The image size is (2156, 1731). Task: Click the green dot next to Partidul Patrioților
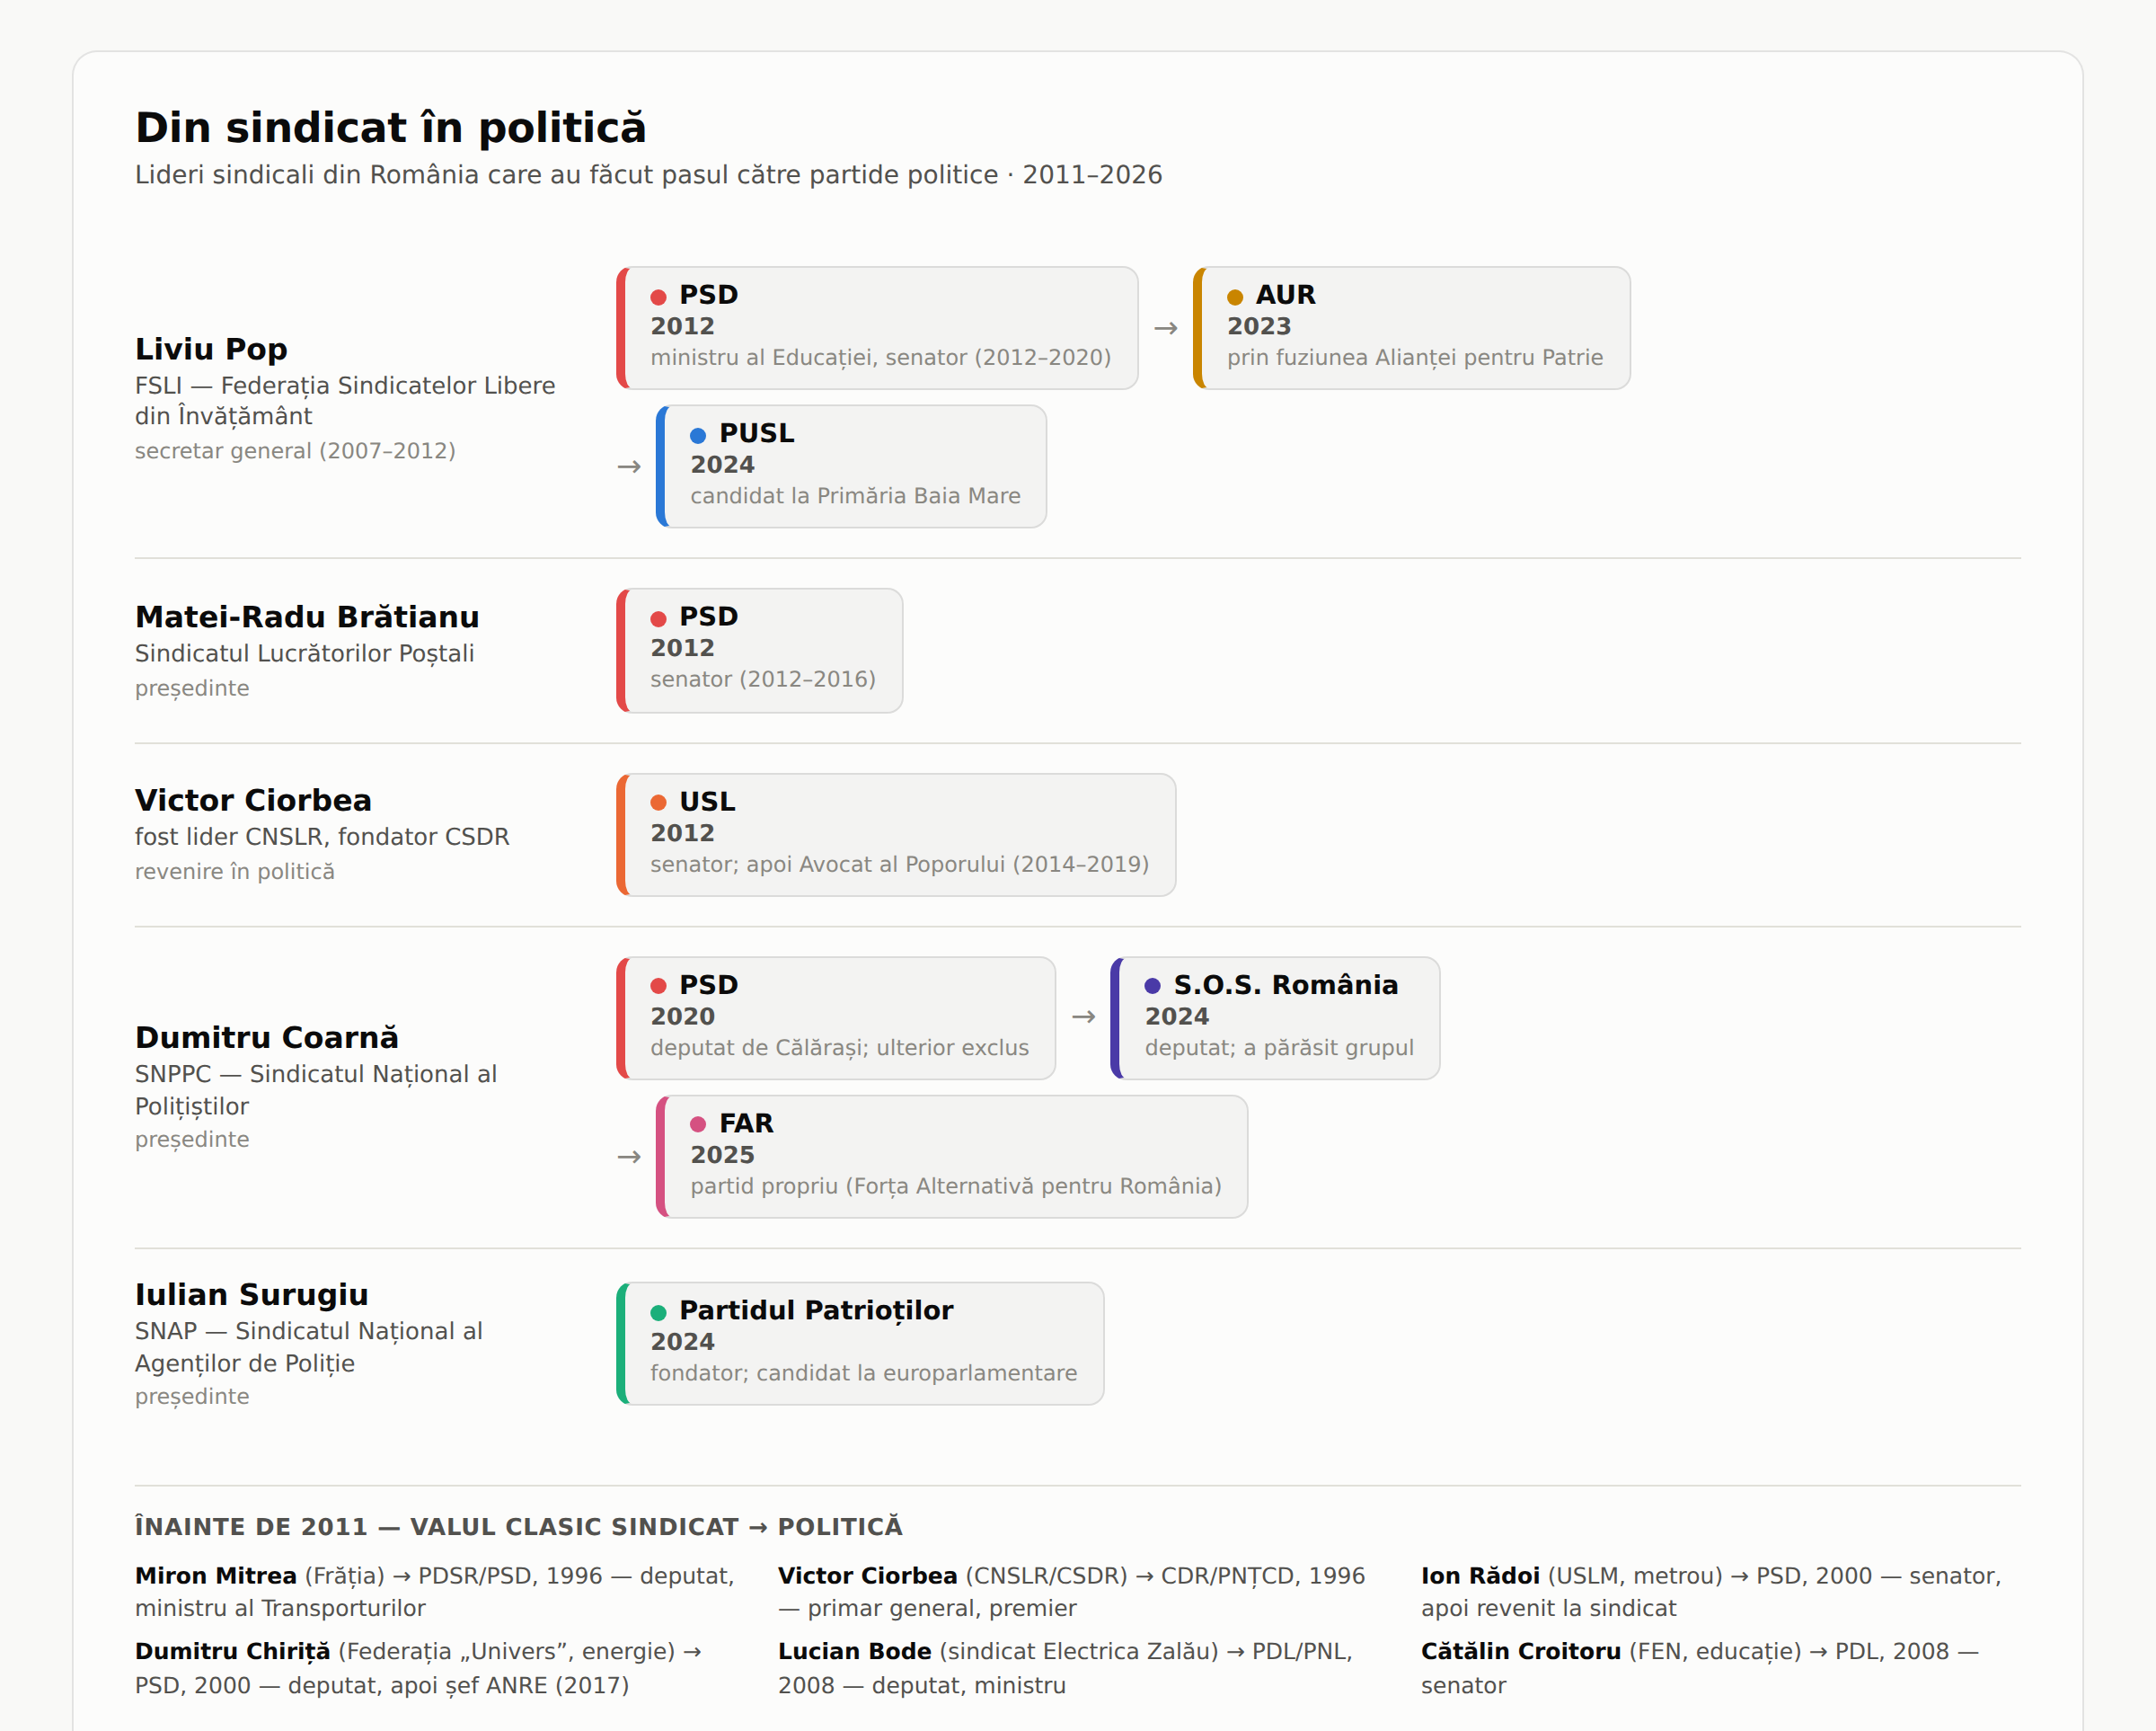pyautogui.click(x=658, y=1313)
